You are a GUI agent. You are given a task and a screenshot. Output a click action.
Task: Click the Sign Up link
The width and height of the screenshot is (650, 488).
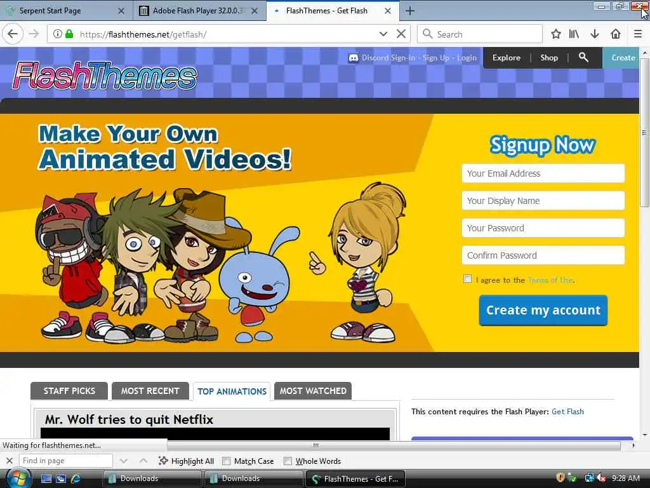[435, 58]
